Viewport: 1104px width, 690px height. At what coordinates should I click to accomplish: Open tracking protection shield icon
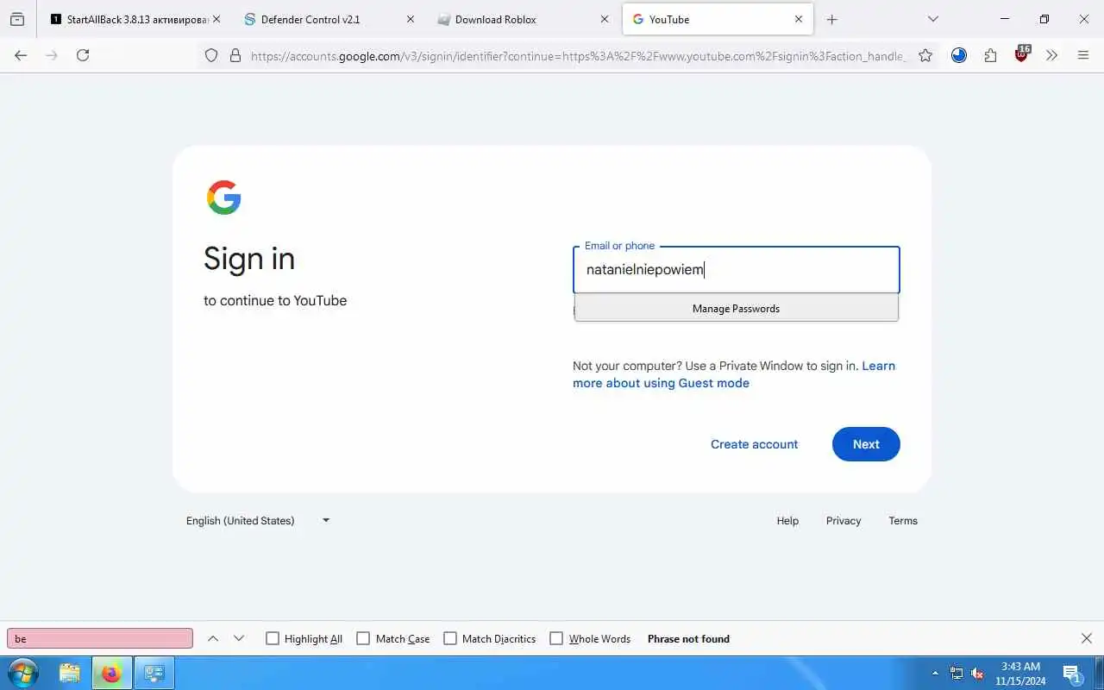[x=211, y=55]
